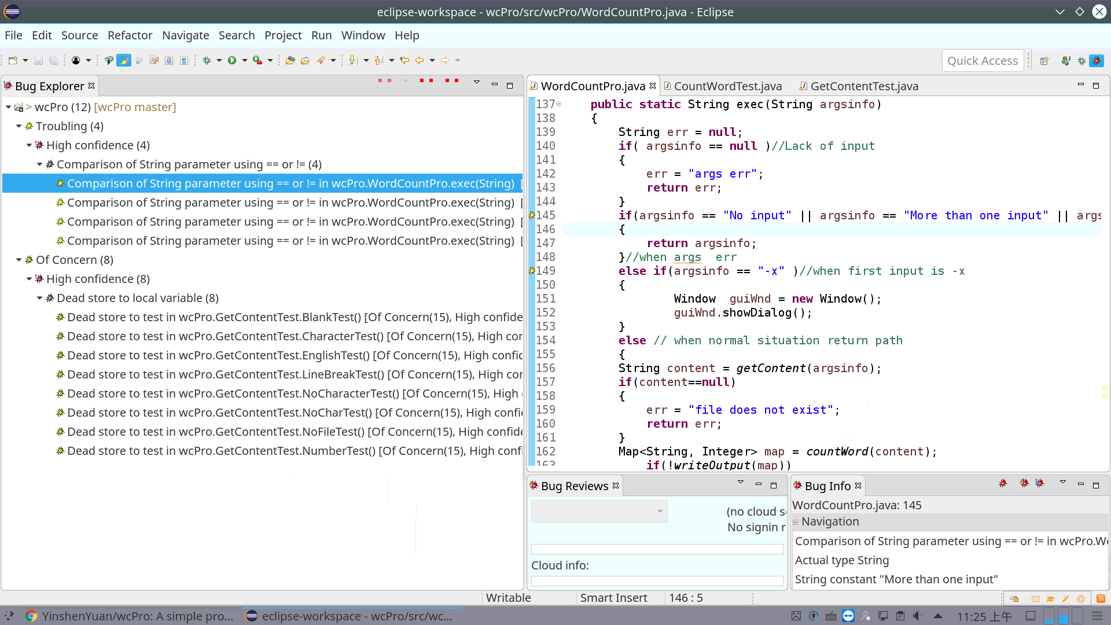Switch to the Java perspective icon
Viewport: 1111px width, 625px height.
pos(1066,61)
